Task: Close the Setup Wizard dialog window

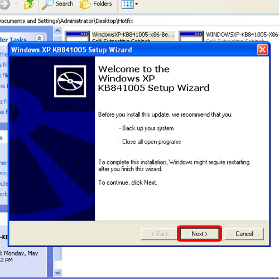Action: pyautogui.click(x=262, y=50)
